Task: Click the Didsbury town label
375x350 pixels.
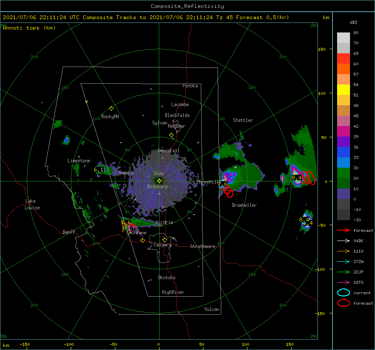Action: 157,186
